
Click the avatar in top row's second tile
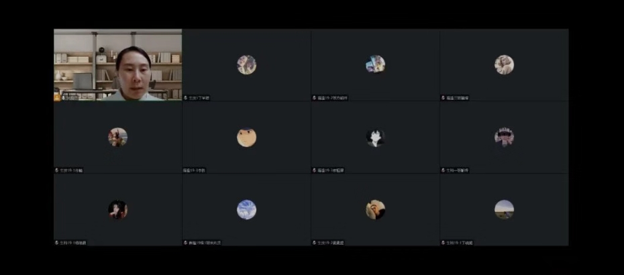pyautogui.click(x=246, y=65)
